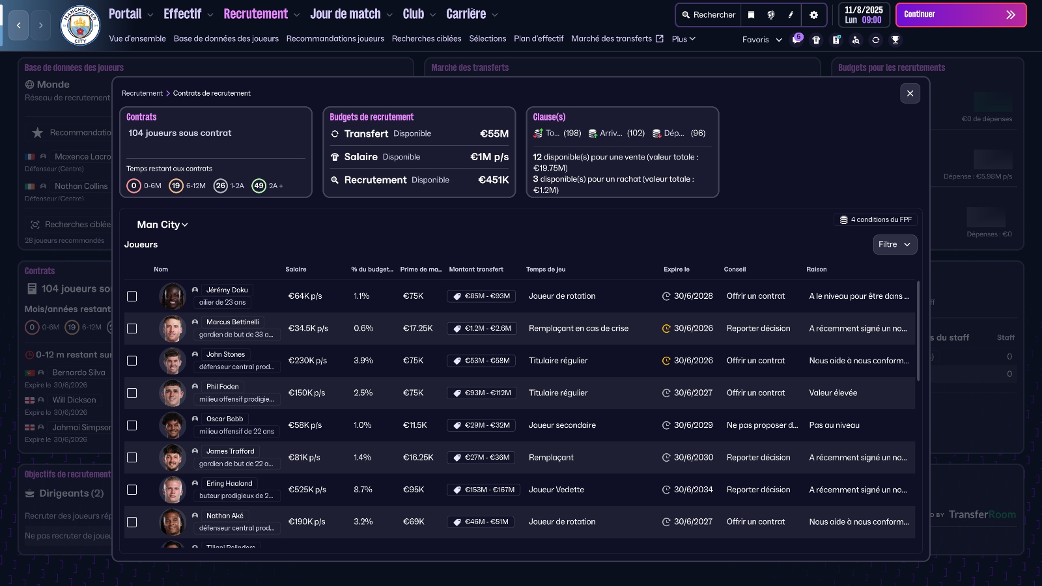Image resolution: width=1042 pixels, height=586 pixels.
Task: Open the Favoris dropdown
Action: [762, 39]
